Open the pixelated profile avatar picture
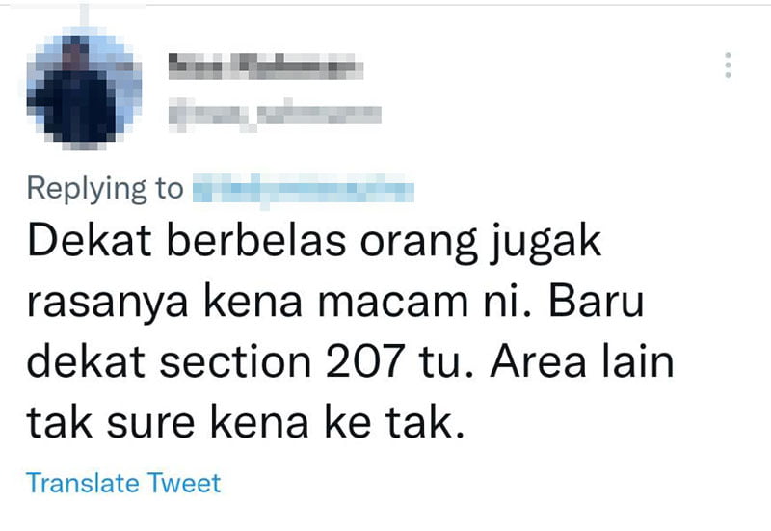Image resolution: width=771 pixels, height=531 pixels. (x=84, y=90)
